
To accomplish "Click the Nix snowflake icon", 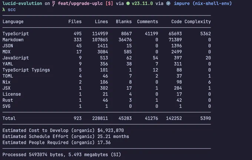I will click(168, 3).
